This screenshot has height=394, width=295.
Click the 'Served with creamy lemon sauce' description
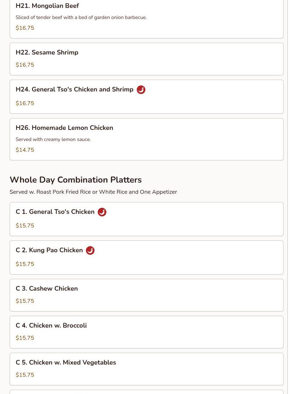pos(53,140)
